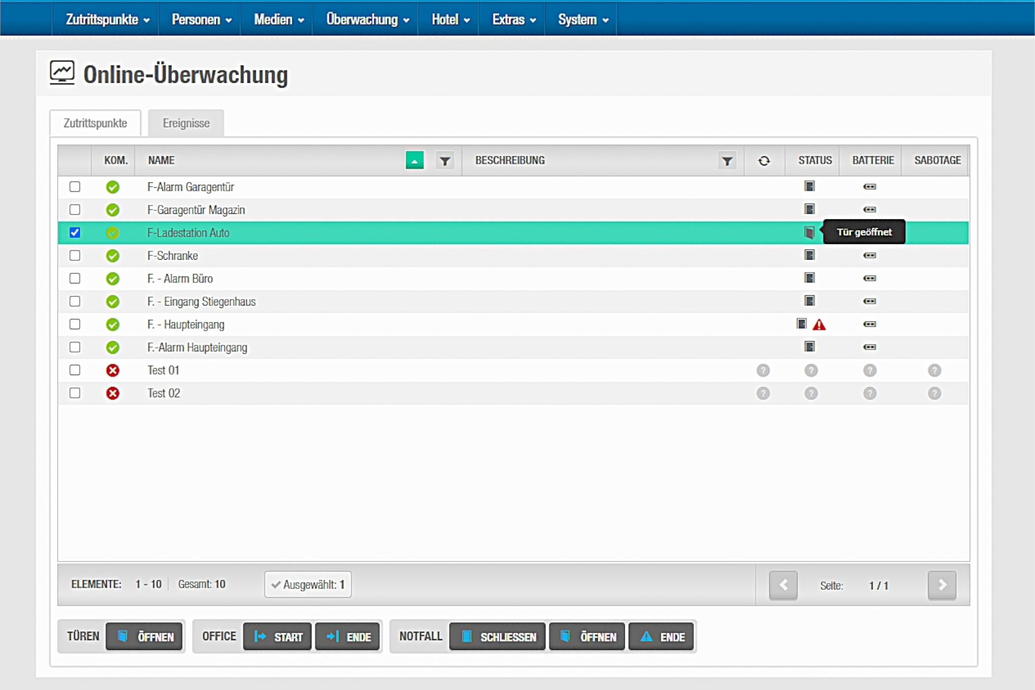1035x690 pixels.
Task: Switch to the Ereignisse tab
Action: tap(186, 123)
